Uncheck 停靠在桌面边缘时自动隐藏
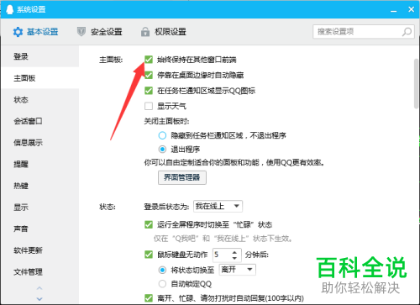The width and height of the screenshot is (420, 305). pos(149,75)
